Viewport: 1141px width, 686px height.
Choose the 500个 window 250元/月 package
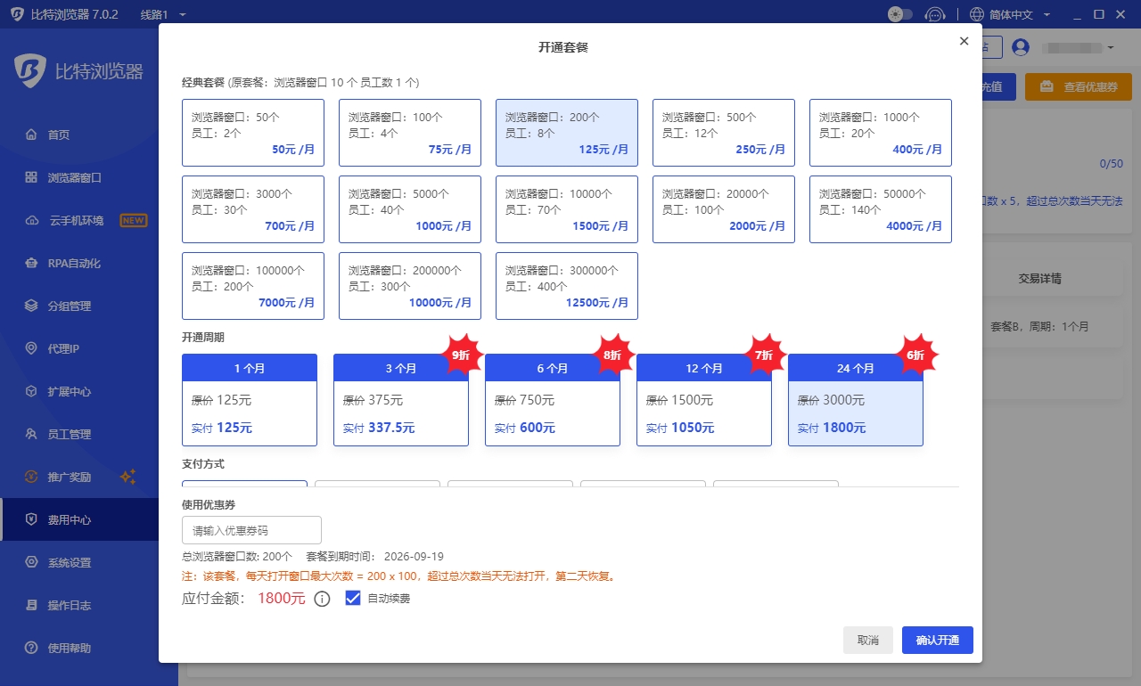(724, 133)
